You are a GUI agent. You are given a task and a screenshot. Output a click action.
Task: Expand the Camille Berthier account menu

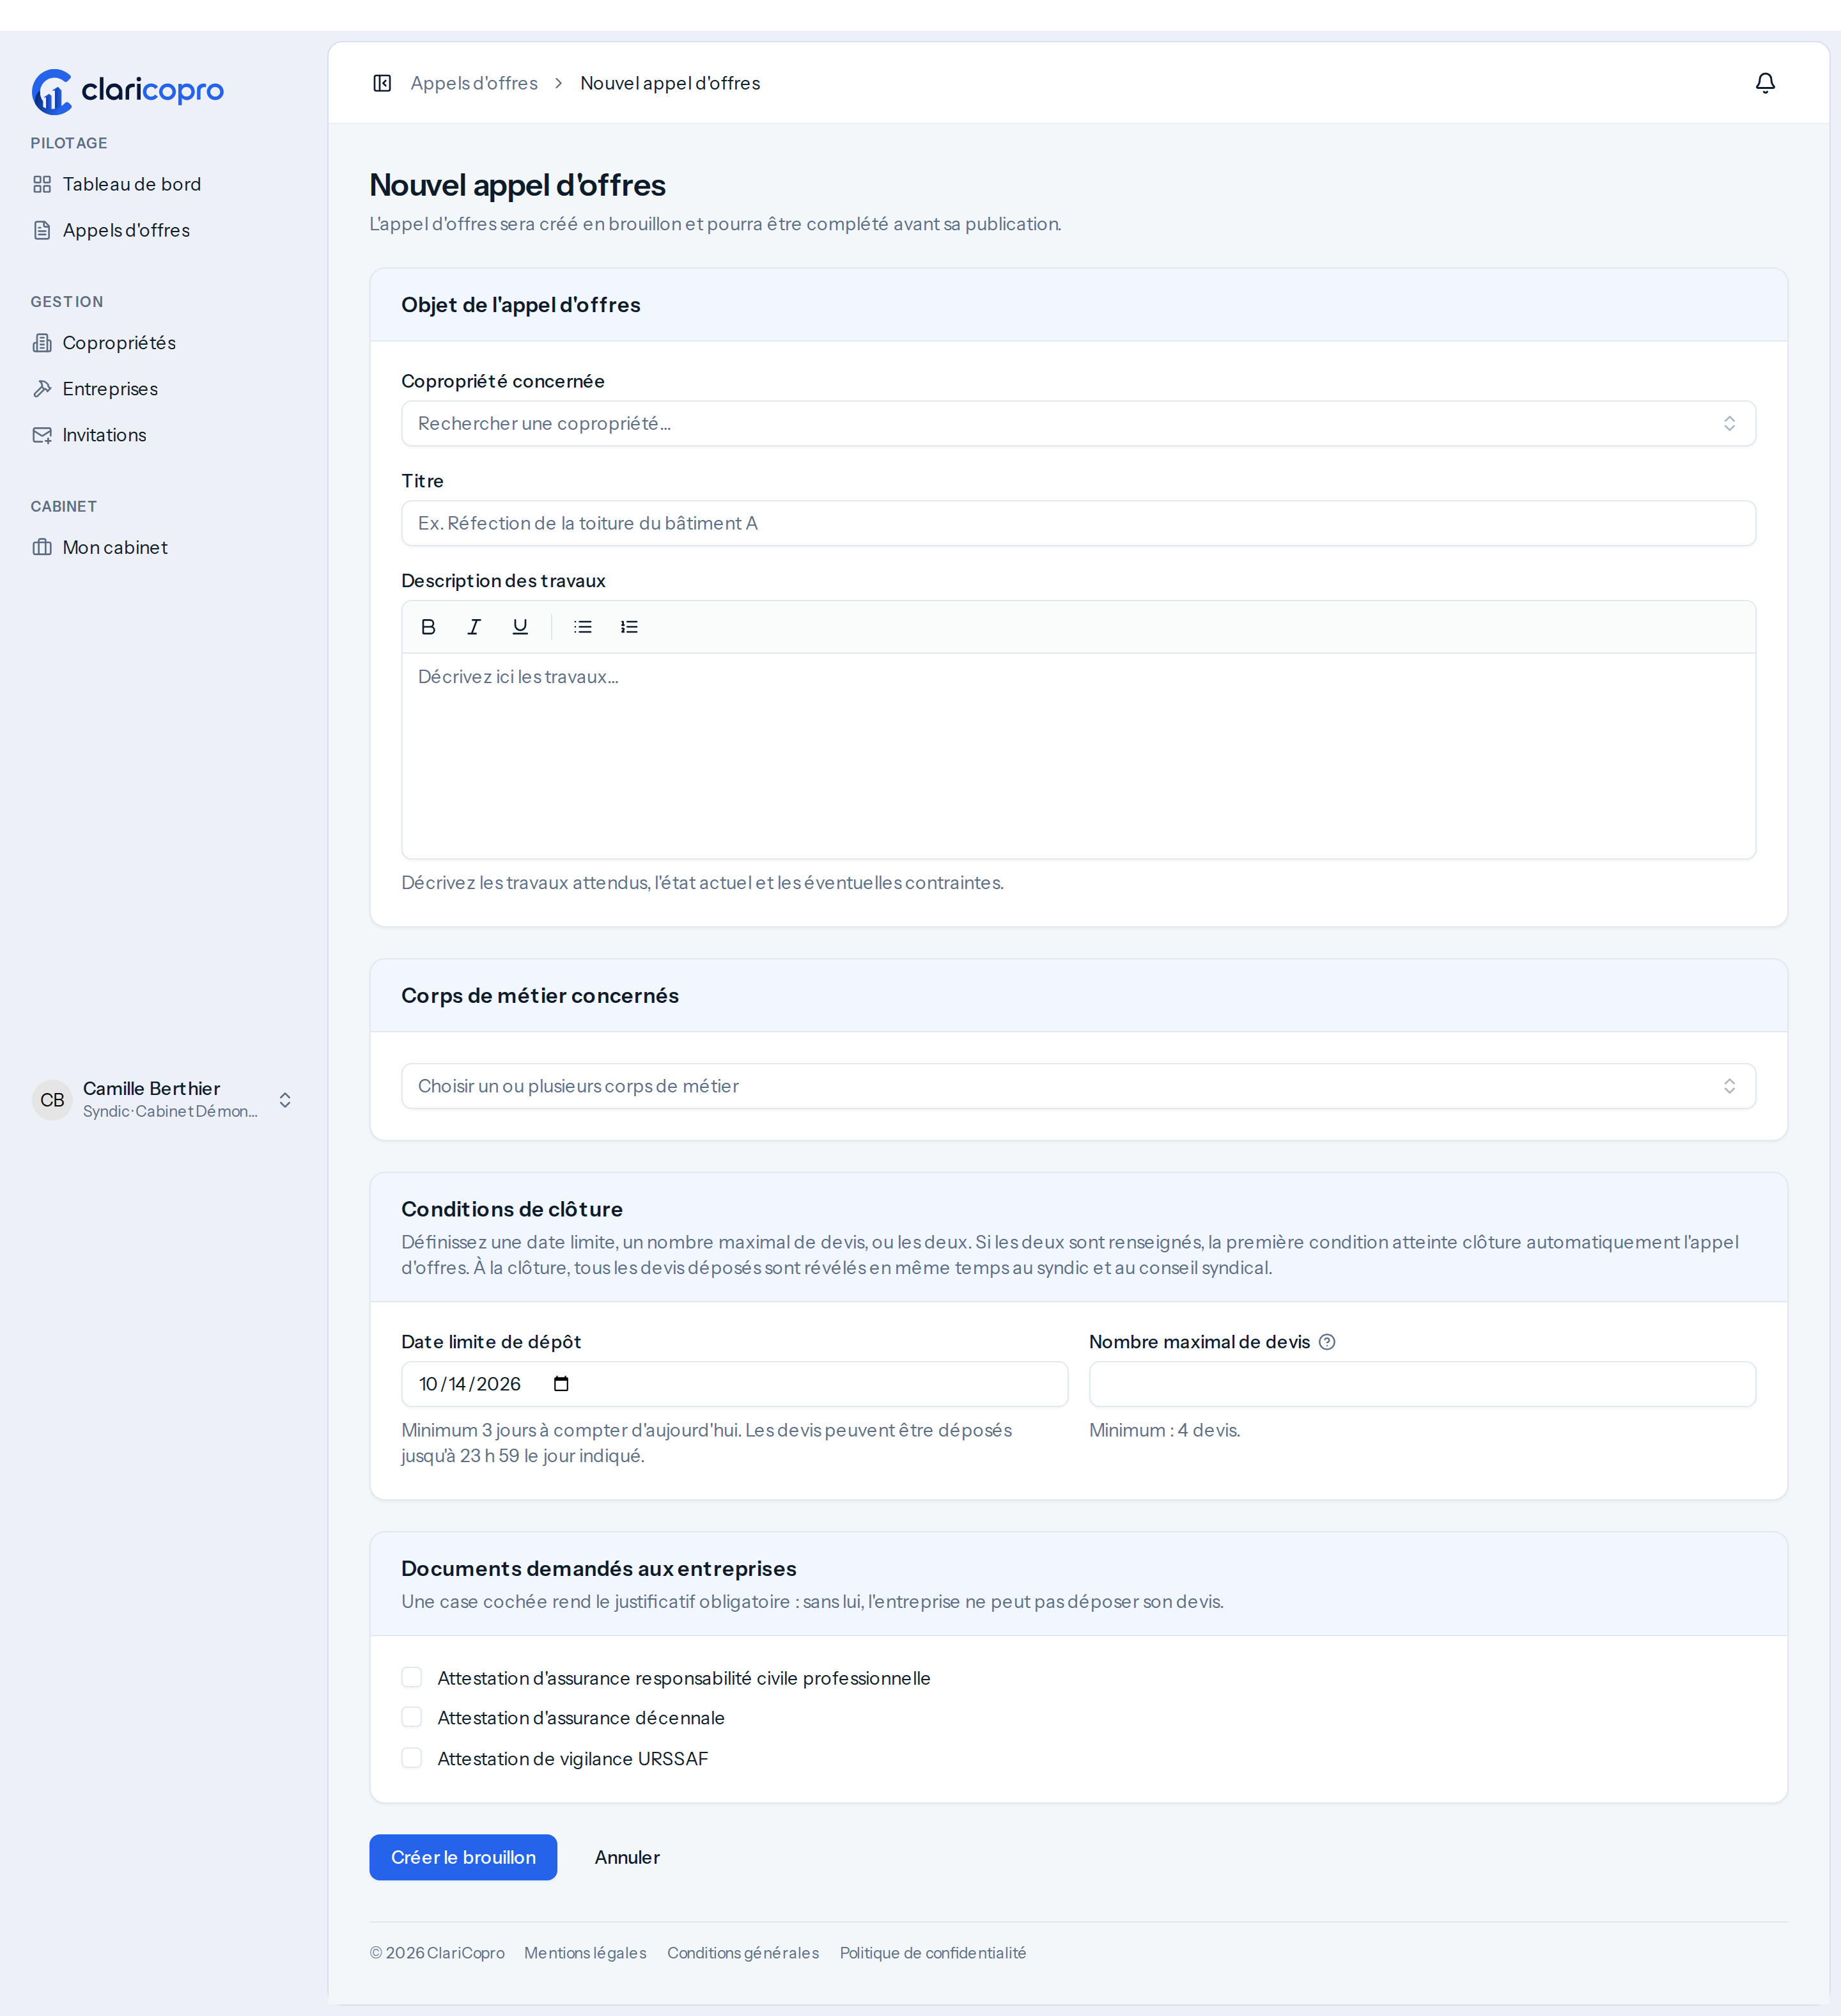pos(164,1100)
